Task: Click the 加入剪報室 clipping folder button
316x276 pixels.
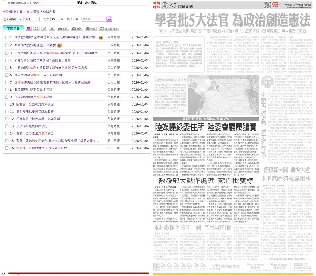Action: coord(109,29)
